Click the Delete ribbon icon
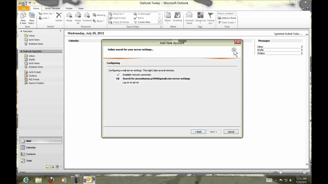 (x=59, y=17)
